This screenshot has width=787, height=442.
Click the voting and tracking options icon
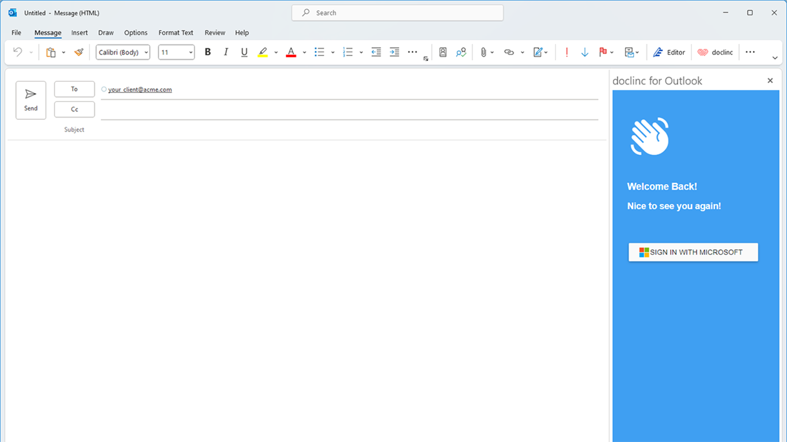(x=629, y=52)
